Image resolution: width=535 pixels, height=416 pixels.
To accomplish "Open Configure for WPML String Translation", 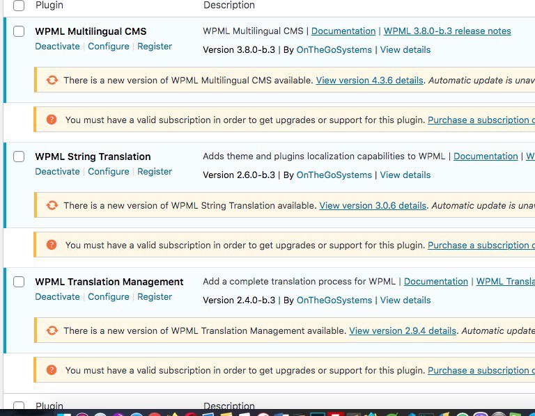I will pos(109,171).
